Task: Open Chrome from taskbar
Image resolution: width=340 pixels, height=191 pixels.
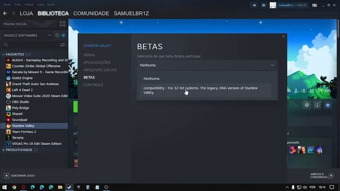Action: click(x=14, y=187)
